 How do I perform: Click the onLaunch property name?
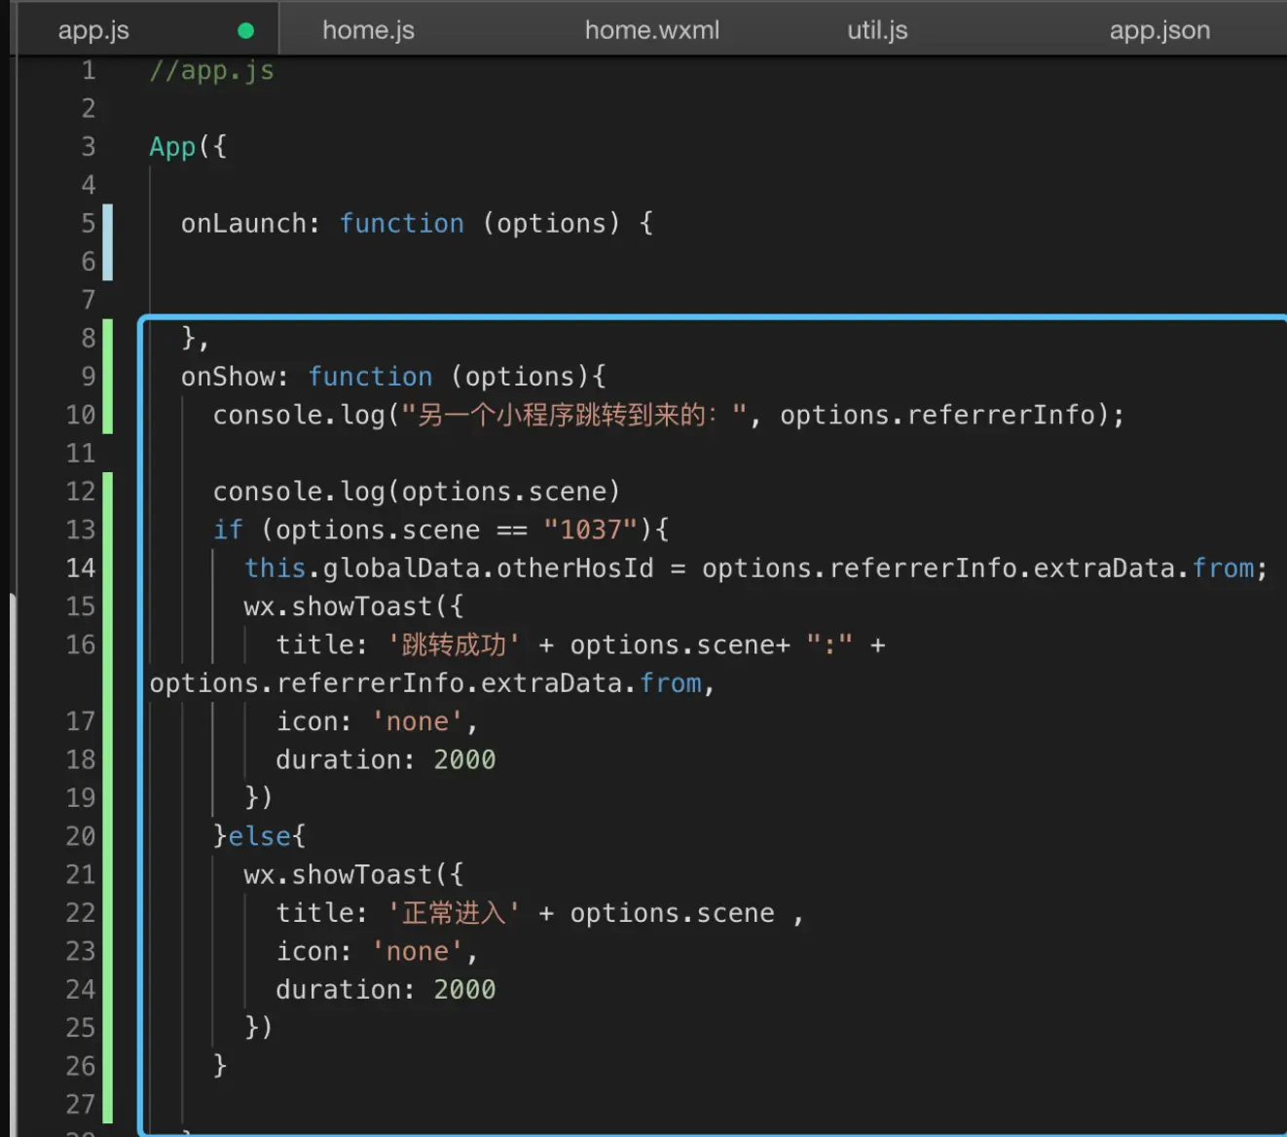(243, 224)
